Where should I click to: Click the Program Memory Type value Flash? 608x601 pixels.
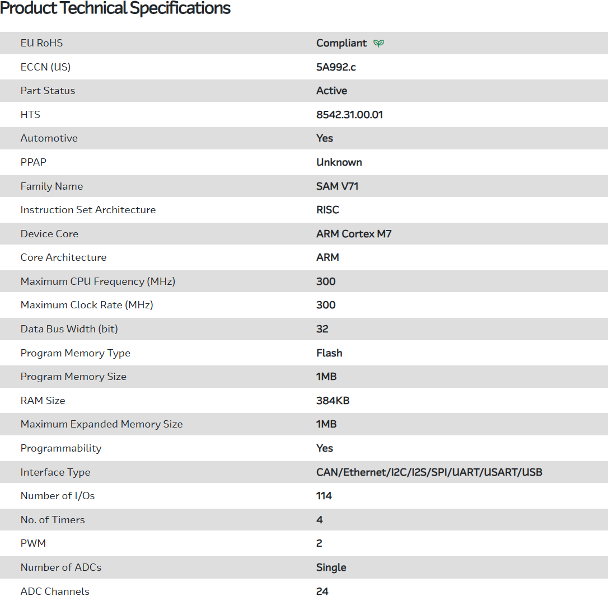click(x=329, y=353)
